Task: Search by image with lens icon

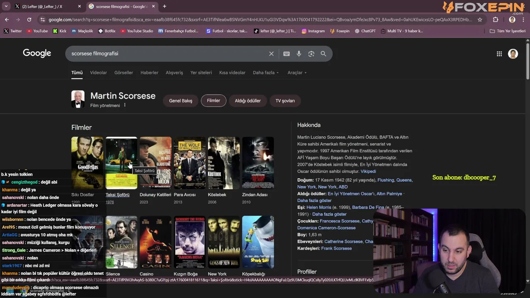Action: pyautogui.click(x=311, y=54)
